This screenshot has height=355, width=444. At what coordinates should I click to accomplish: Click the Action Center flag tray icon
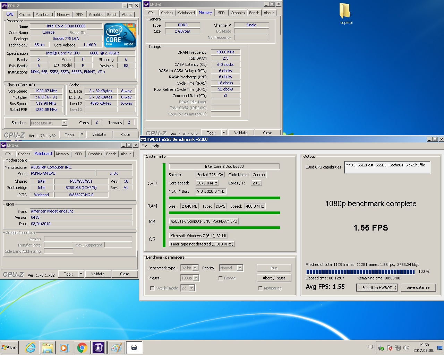390,348
